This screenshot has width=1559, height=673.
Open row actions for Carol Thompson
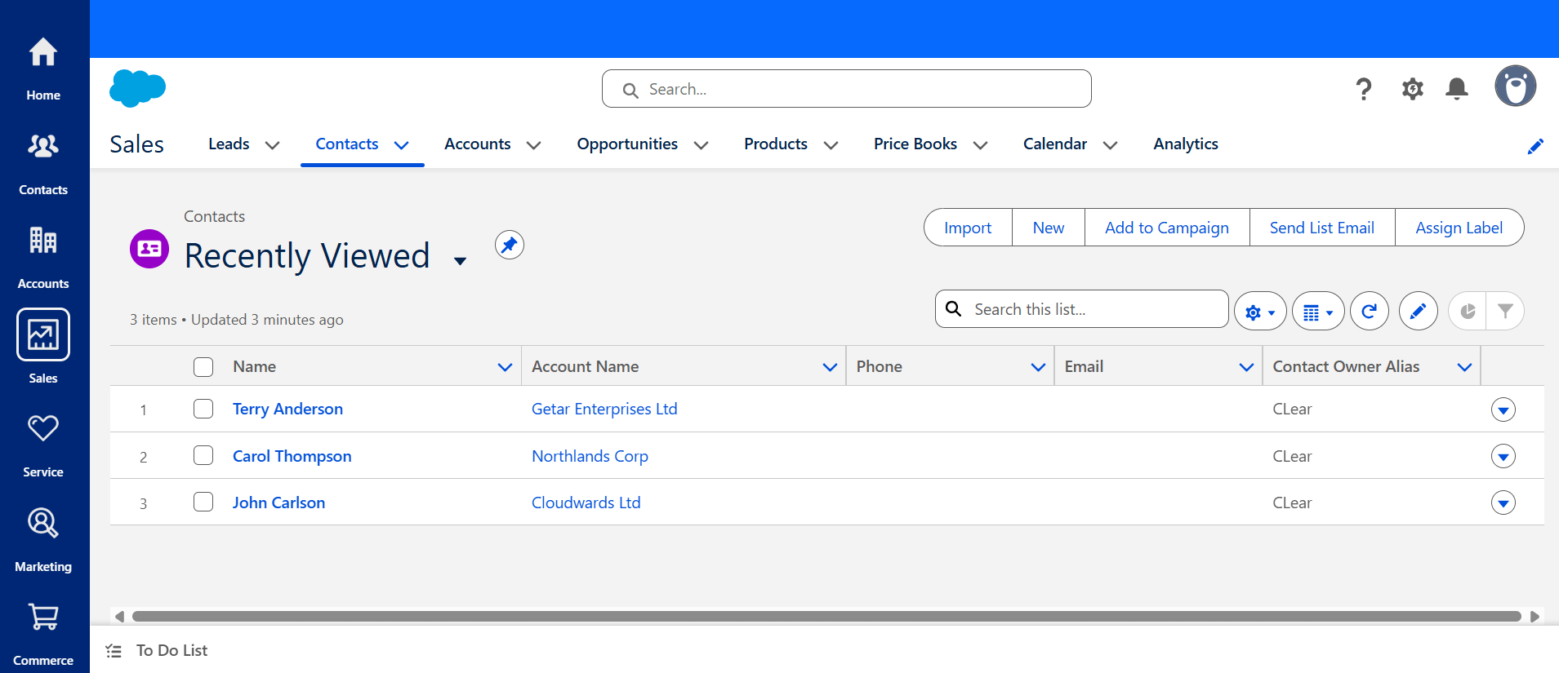click(1503, 455)
